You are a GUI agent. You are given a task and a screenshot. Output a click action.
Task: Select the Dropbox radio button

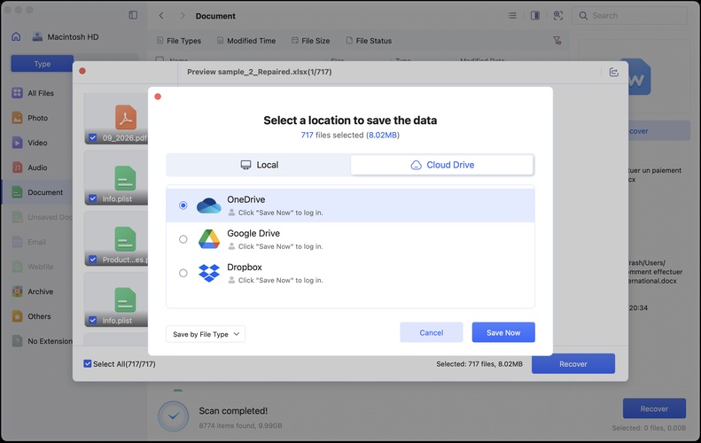pos(183,273)
